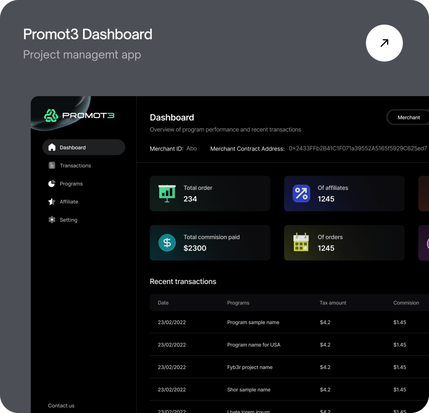Click the Setting gear icon
This screenshot has height=413, width=429.
52,220
